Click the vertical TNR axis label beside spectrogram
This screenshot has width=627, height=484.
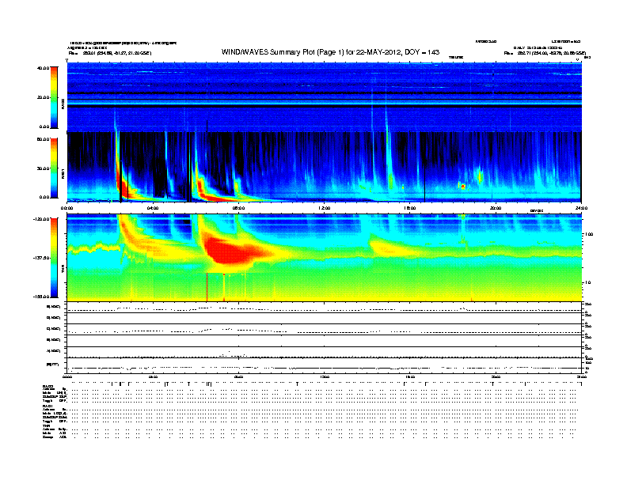pos(63,270)
